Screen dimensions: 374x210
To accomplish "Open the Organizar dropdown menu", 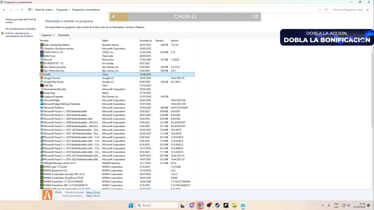I will [48, 35].
